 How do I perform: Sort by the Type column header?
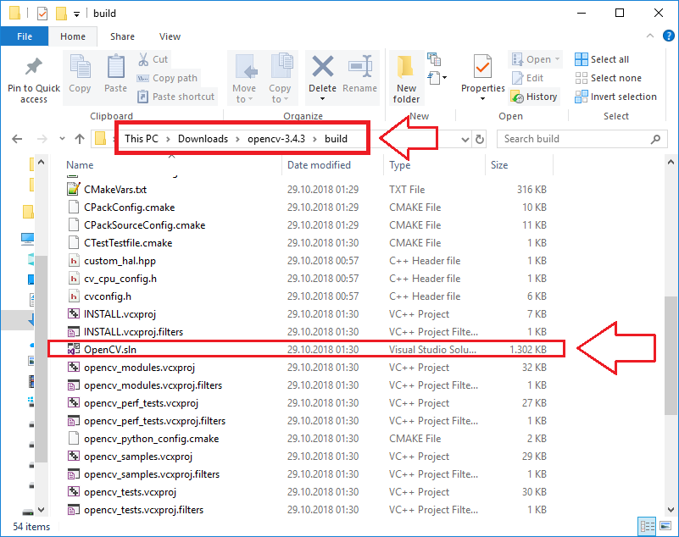(x=399, y=165)
